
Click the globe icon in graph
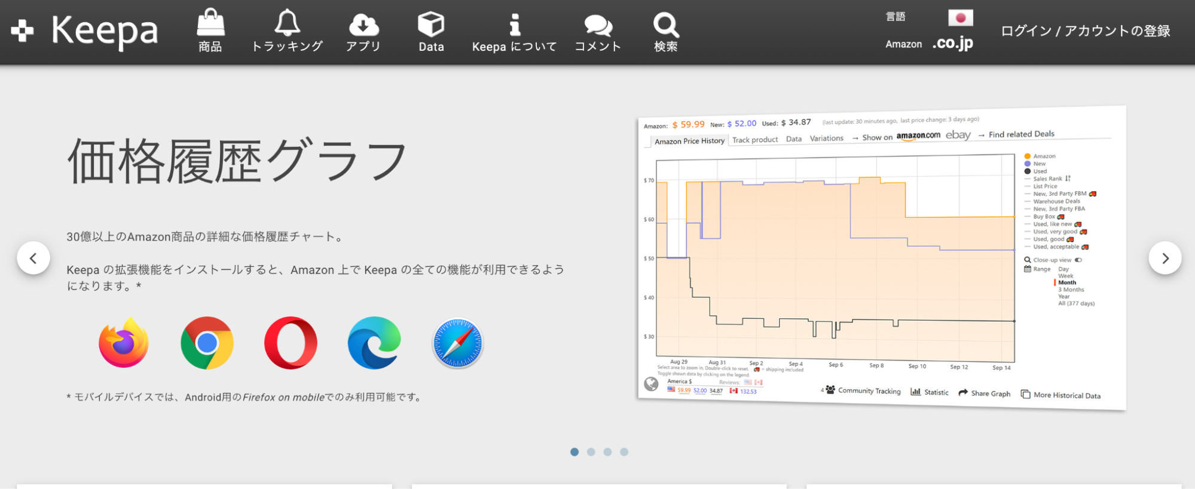click(651, 384)
